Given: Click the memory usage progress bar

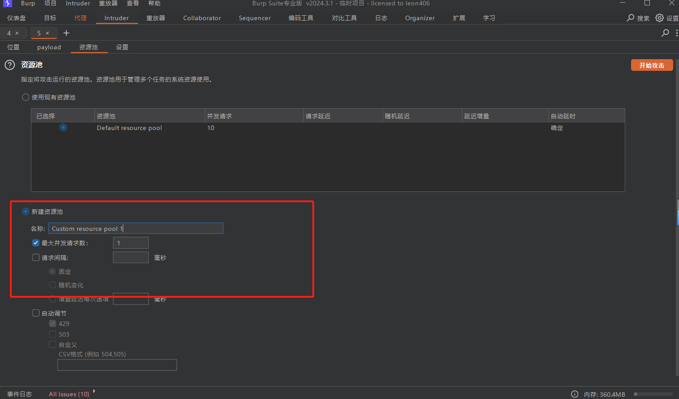Looking at the screenshot, I should [x=653, y=394].
